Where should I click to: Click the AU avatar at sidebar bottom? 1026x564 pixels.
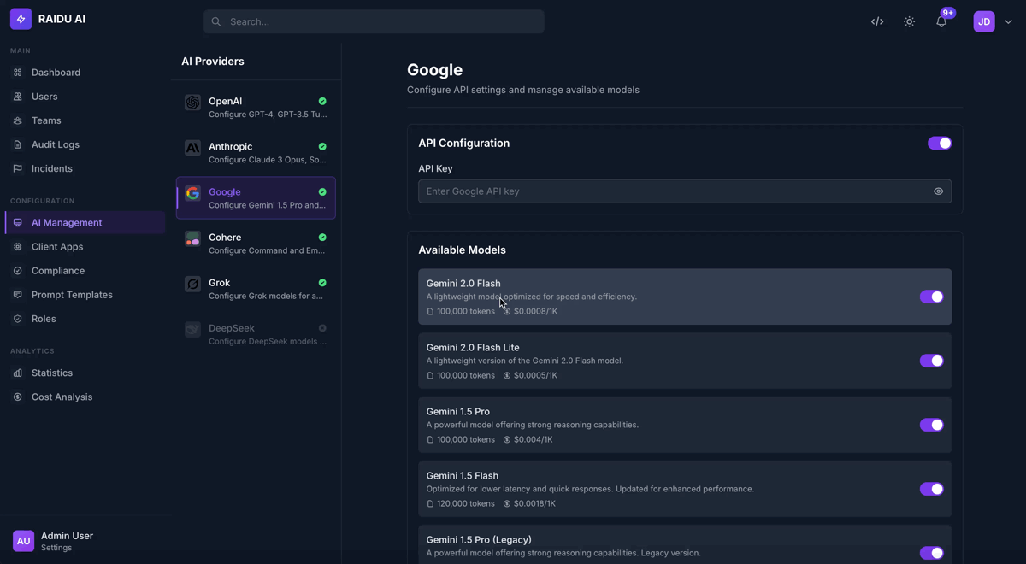tap(23, 541)
